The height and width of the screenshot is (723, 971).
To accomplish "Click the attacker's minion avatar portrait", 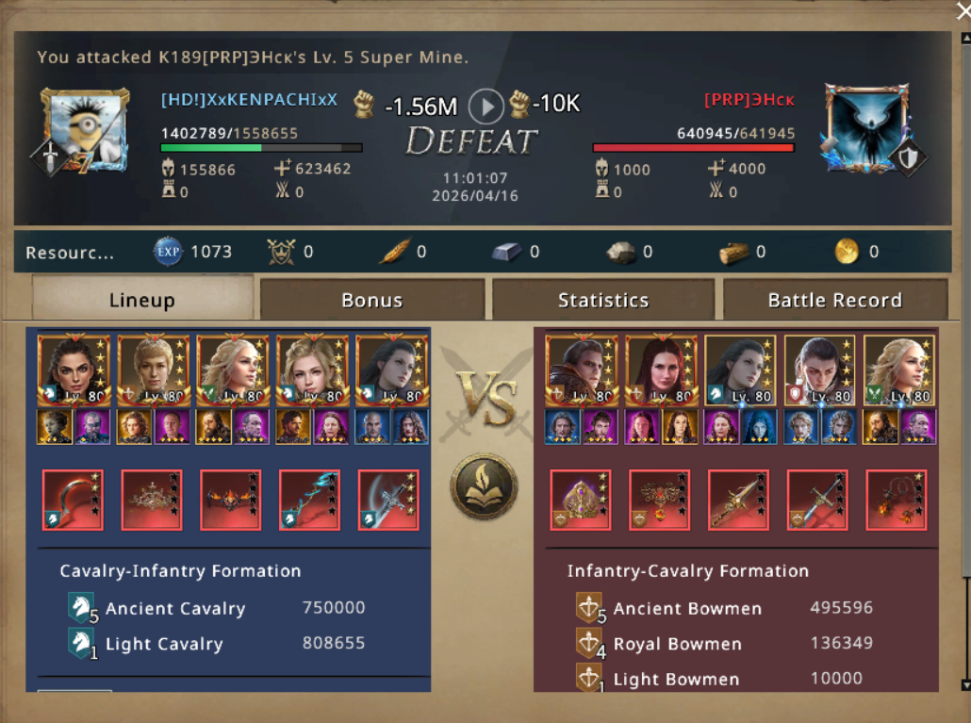I will (x=82, y=131).
